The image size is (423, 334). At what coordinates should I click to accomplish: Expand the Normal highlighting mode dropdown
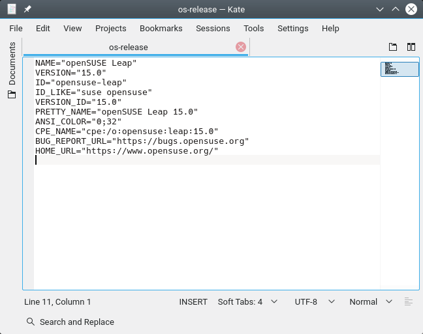pos(370,301)
